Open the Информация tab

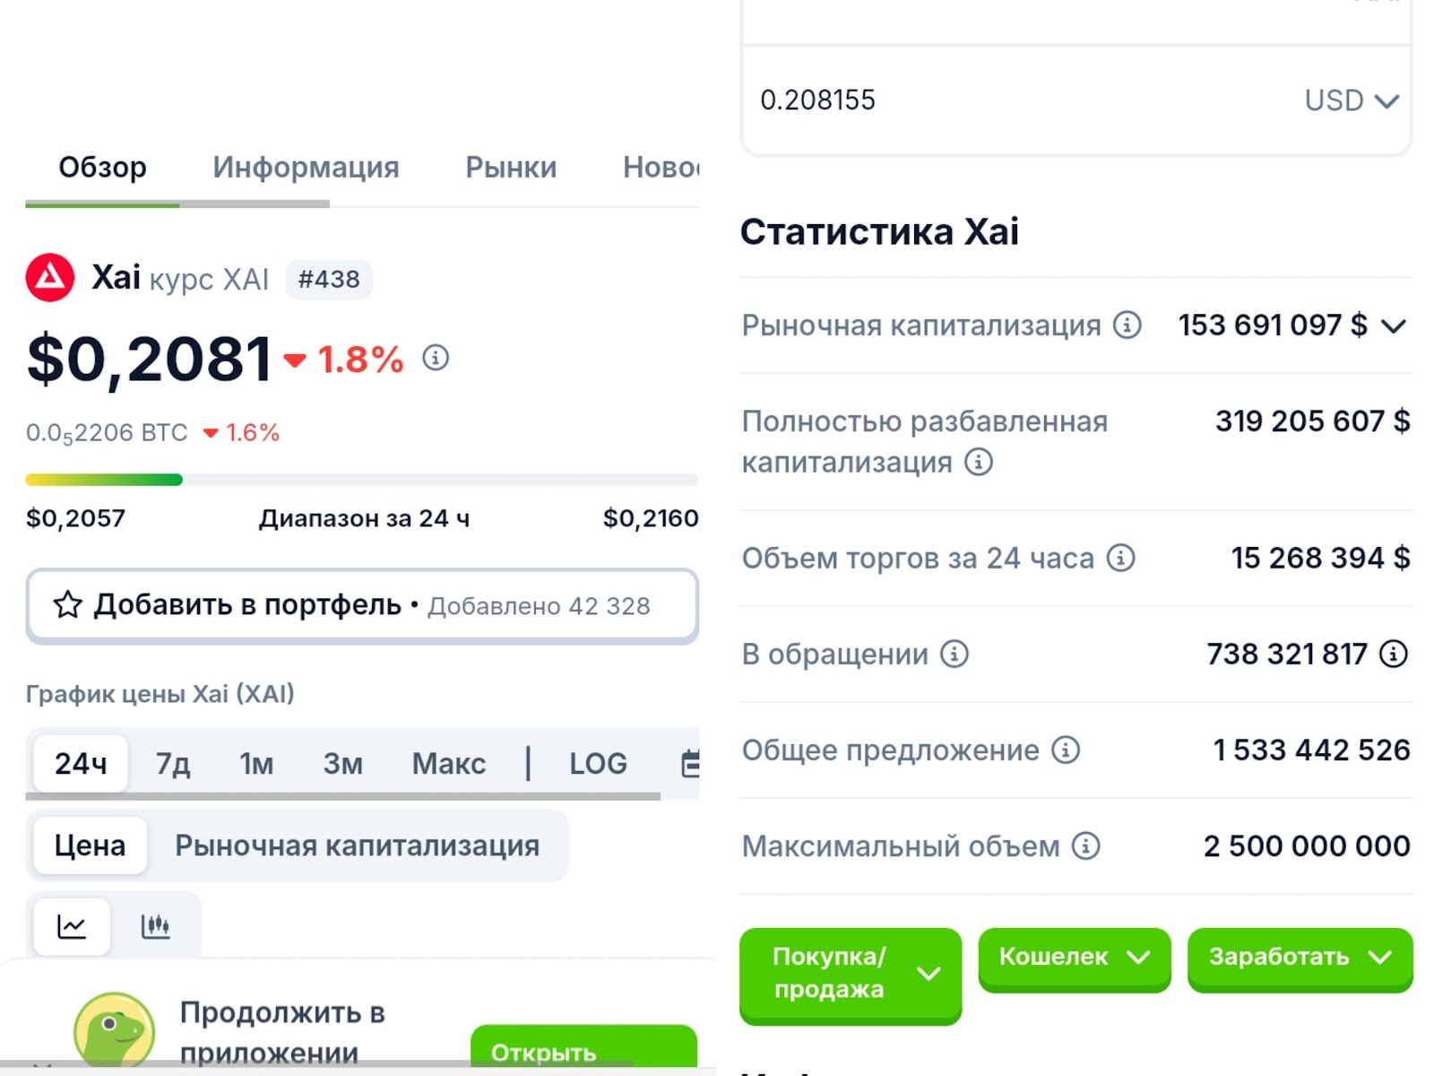click(306, 168)
